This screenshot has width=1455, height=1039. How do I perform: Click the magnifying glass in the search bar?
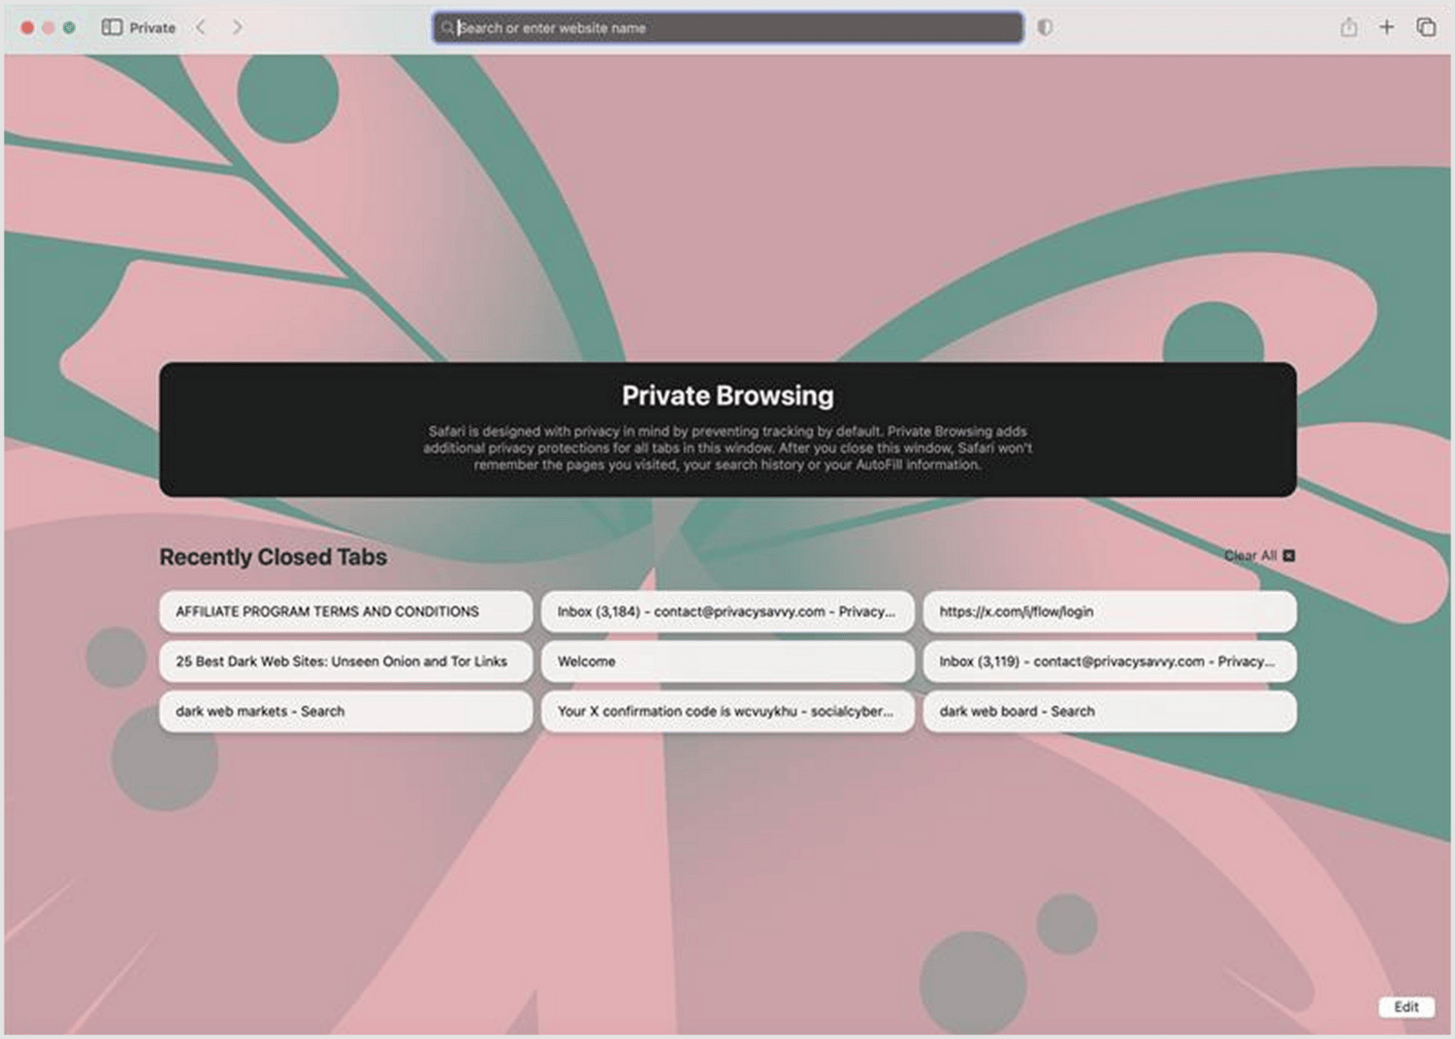447,28
